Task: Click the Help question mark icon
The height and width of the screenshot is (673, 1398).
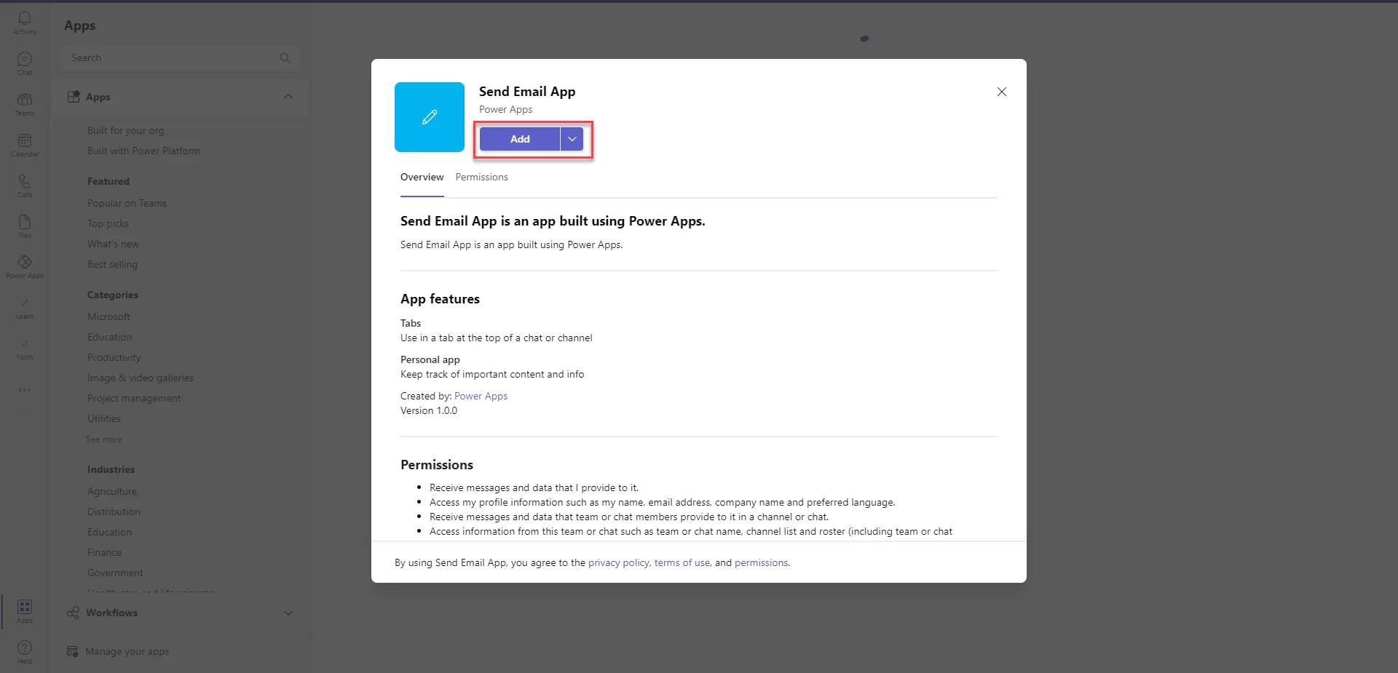Action: pos(25,651)
